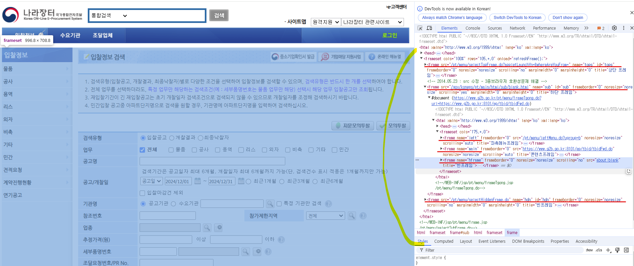The height and width of the screenshot is (266, 634).
Task: Click the rendering emulations paintbrush icon in Styles
Action: click(x=617, y=250)
